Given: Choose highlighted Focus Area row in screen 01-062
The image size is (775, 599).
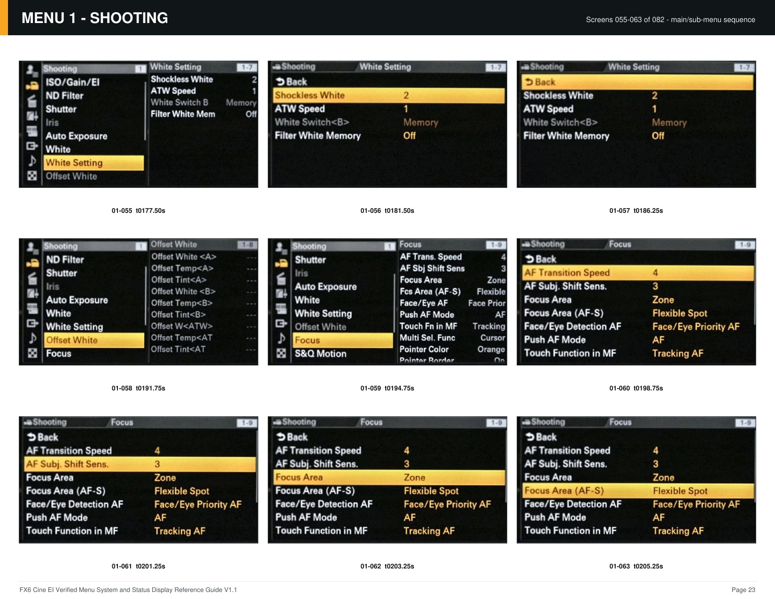Looking at the screenshot, I should click(389, 477).
